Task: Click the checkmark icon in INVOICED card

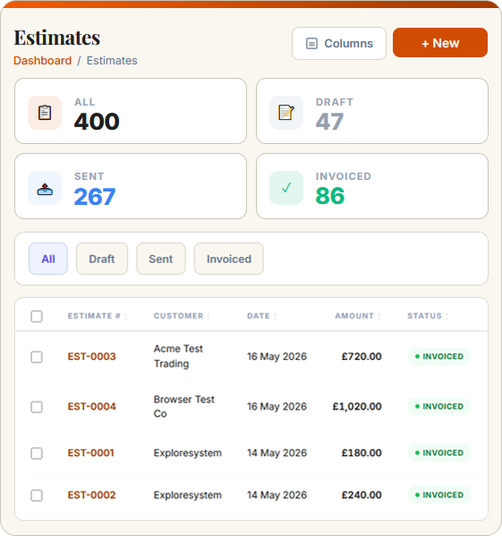Action: click(x=286, y=188)
